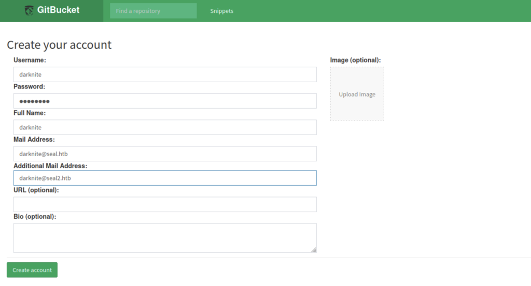Click the Additional Mail Address input

point(165,178)
